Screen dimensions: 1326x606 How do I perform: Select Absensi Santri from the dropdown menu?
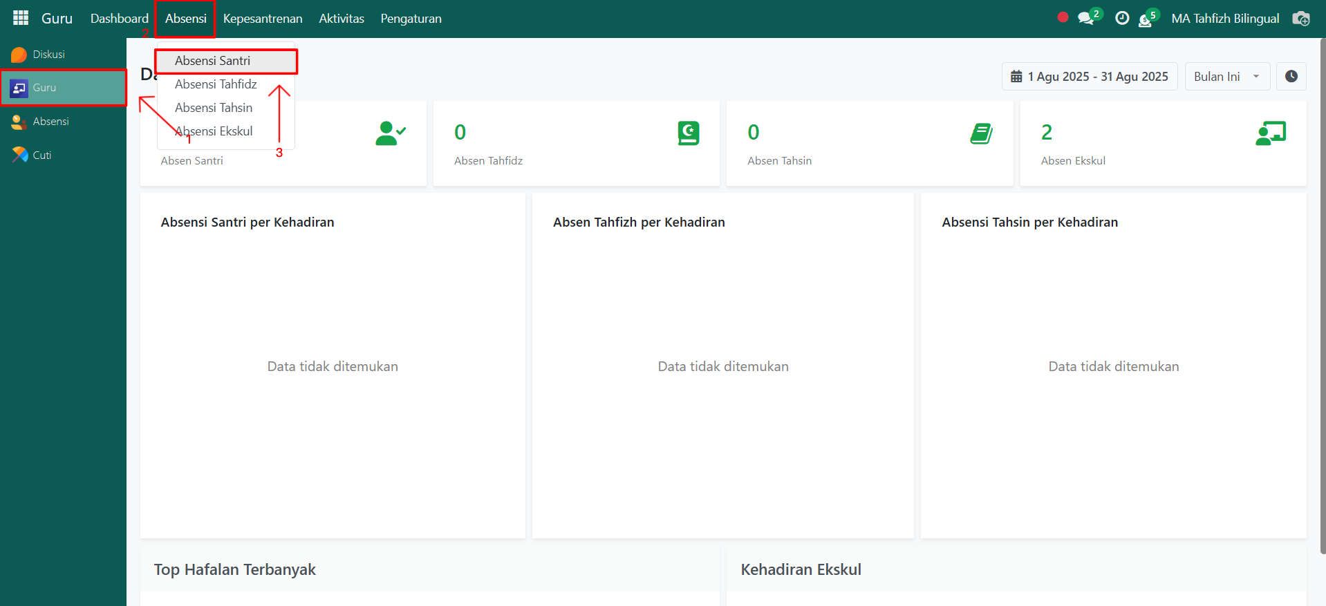pos(212,61)
